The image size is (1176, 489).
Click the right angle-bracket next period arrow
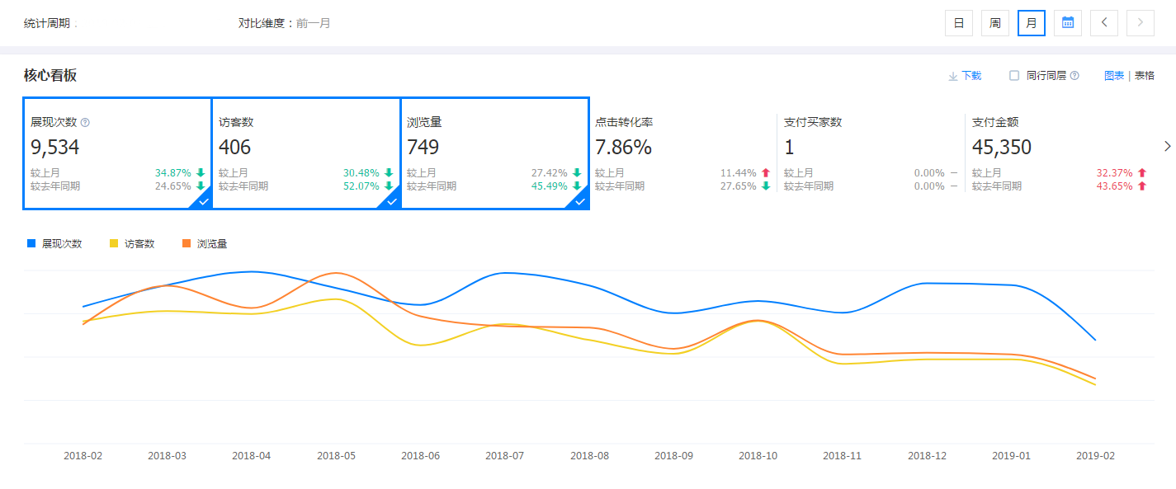(1140, 22)
